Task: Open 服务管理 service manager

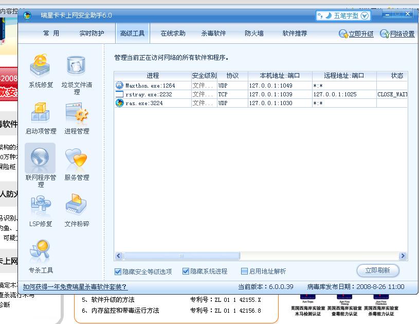Action: (x=77, y=164)
